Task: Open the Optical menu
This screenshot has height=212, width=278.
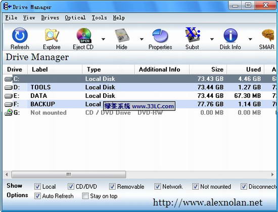Action: coord(75,18)
